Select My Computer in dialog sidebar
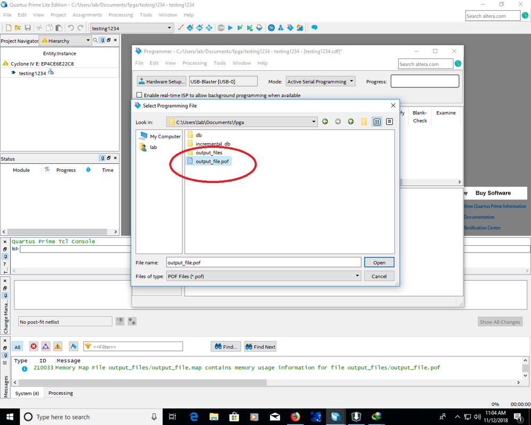The height and width of the screenshot is (425, 531). tap(160, 136)
